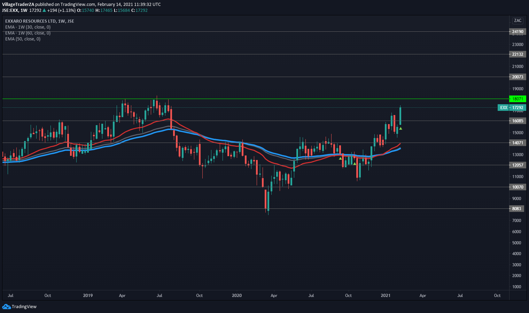
Task: Click the TradingView cloud logo icon
Action: point(6,307)
